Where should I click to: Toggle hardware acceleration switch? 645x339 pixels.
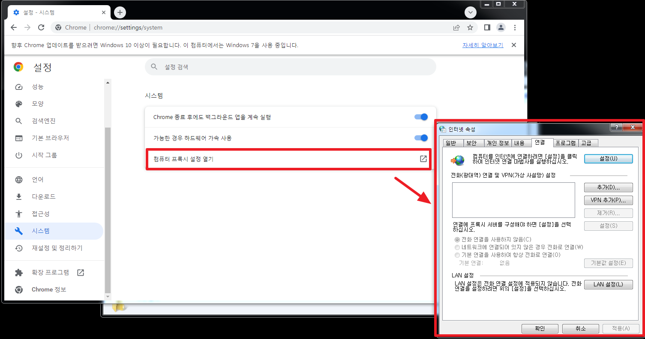point(421,138)
